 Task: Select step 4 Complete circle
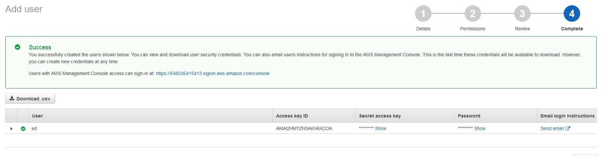[x=572, y=14]
